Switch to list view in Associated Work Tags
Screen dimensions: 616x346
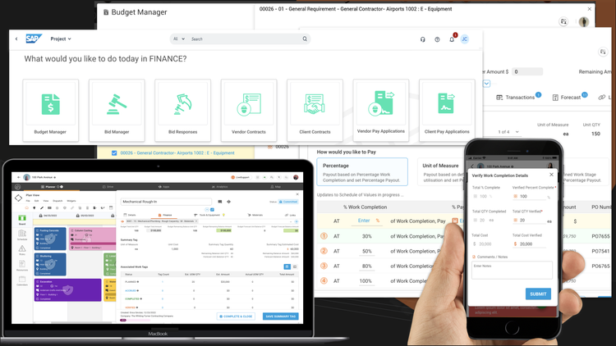click(x=295, y=266)
